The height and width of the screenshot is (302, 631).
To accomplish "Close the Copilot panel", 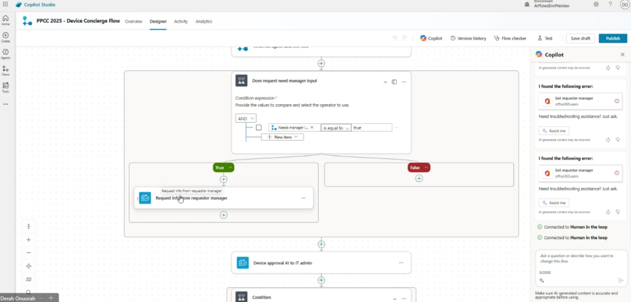I will (622, 54).
